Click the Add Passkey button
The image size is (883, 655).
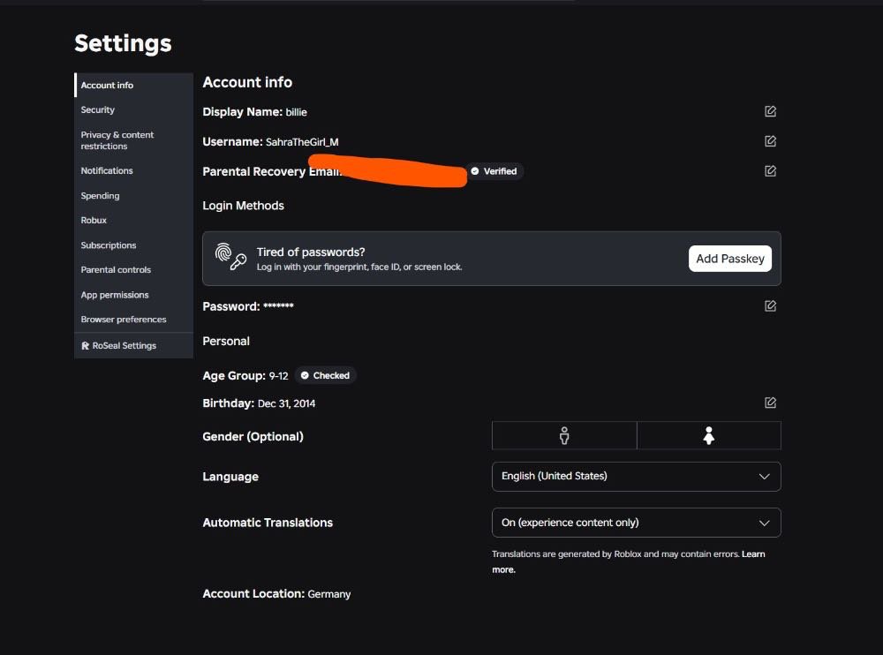pyautogui.click(x=730, y=259)
